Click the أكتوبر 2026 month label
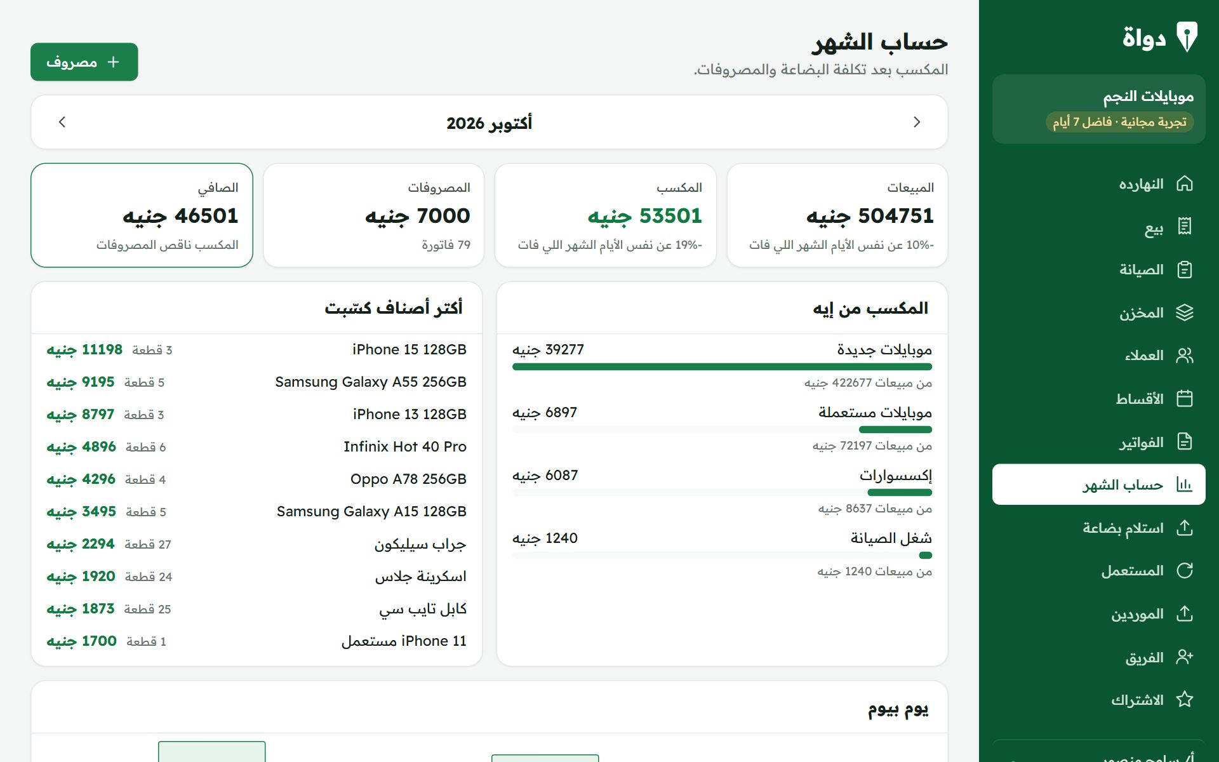This screenshot has width=1219, height=762. click(x=489, y=123)
